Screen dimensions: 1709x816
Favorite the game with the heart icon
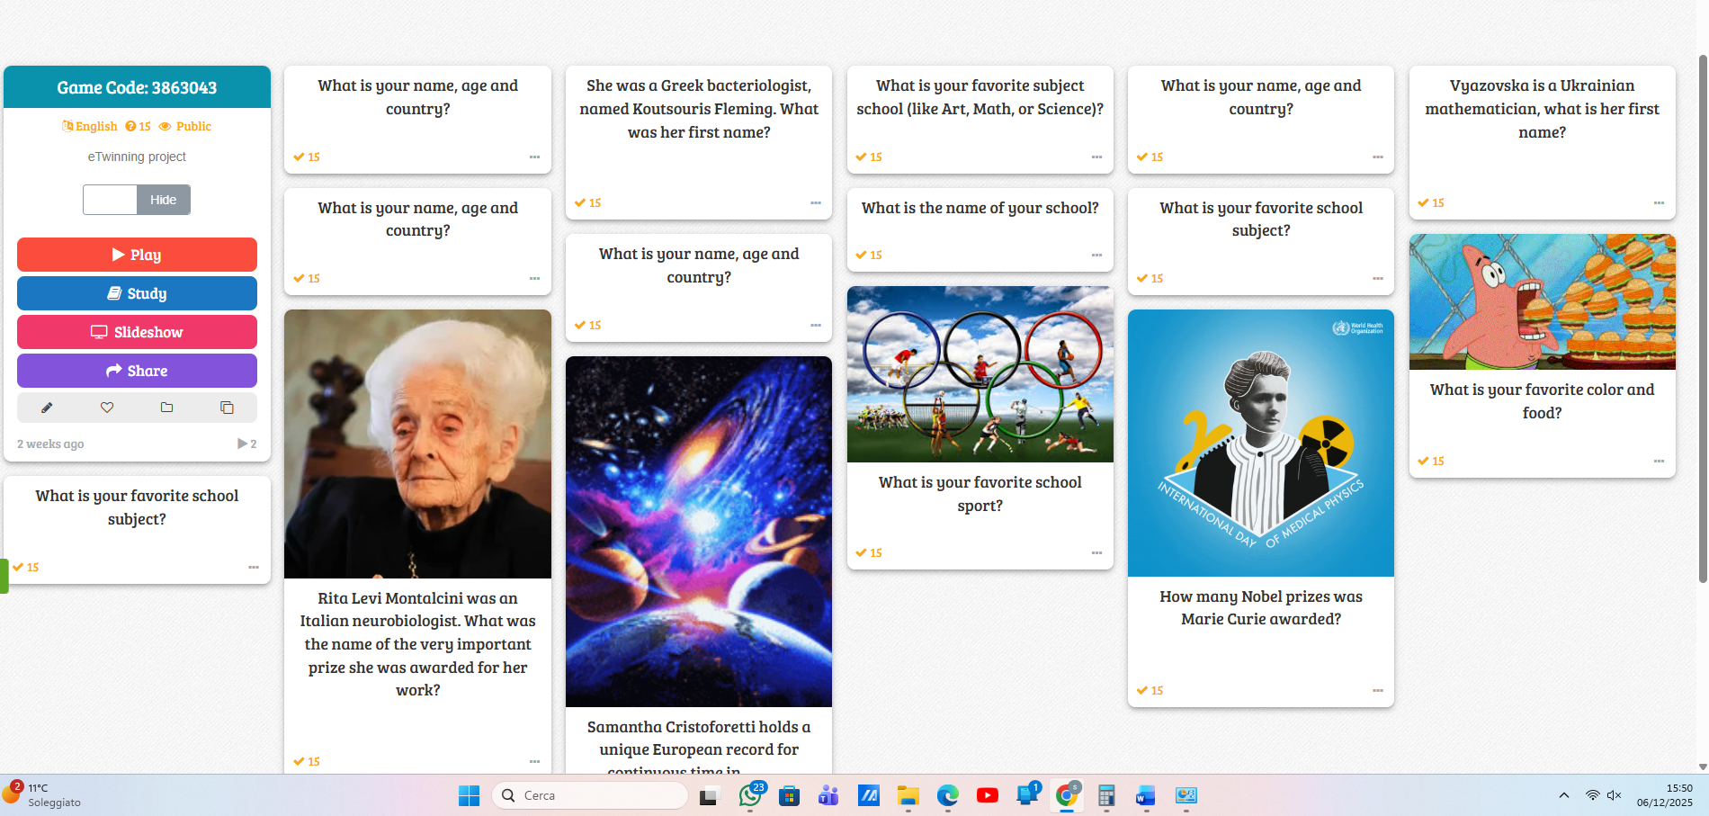107,408
